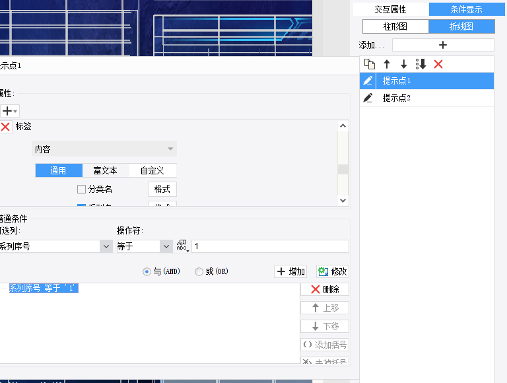The image size is (507, 383).
Task: Choose the 富文本 tab
Action: pos(106,170)
